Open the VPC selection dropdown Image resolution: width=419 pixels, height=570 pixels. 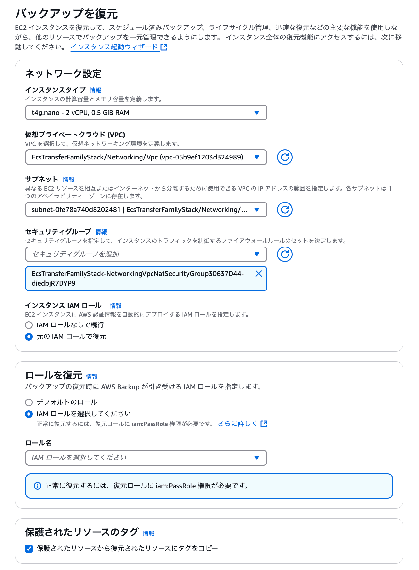pos(146,157)
